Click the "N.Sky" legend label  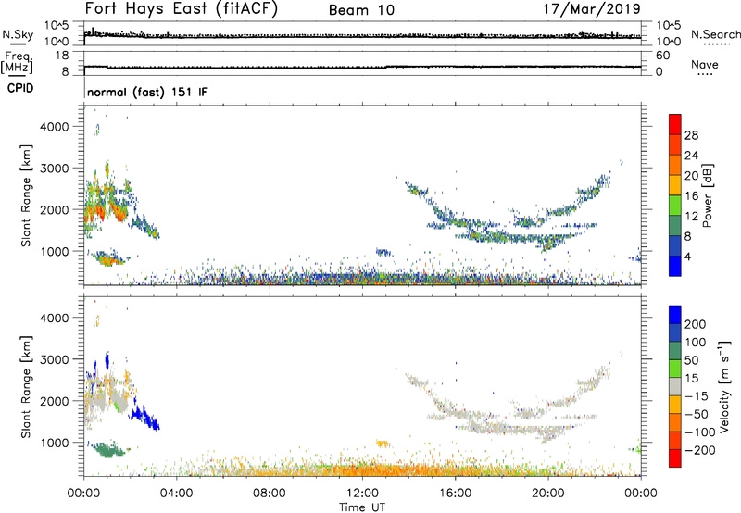[18, 34]
